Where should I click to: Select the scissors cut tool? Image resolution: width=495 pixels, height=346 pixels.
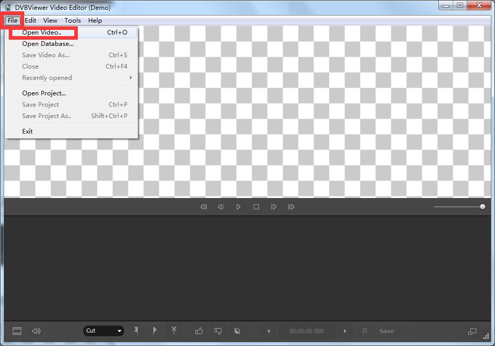pyautogui.click(x=174, y=331)
